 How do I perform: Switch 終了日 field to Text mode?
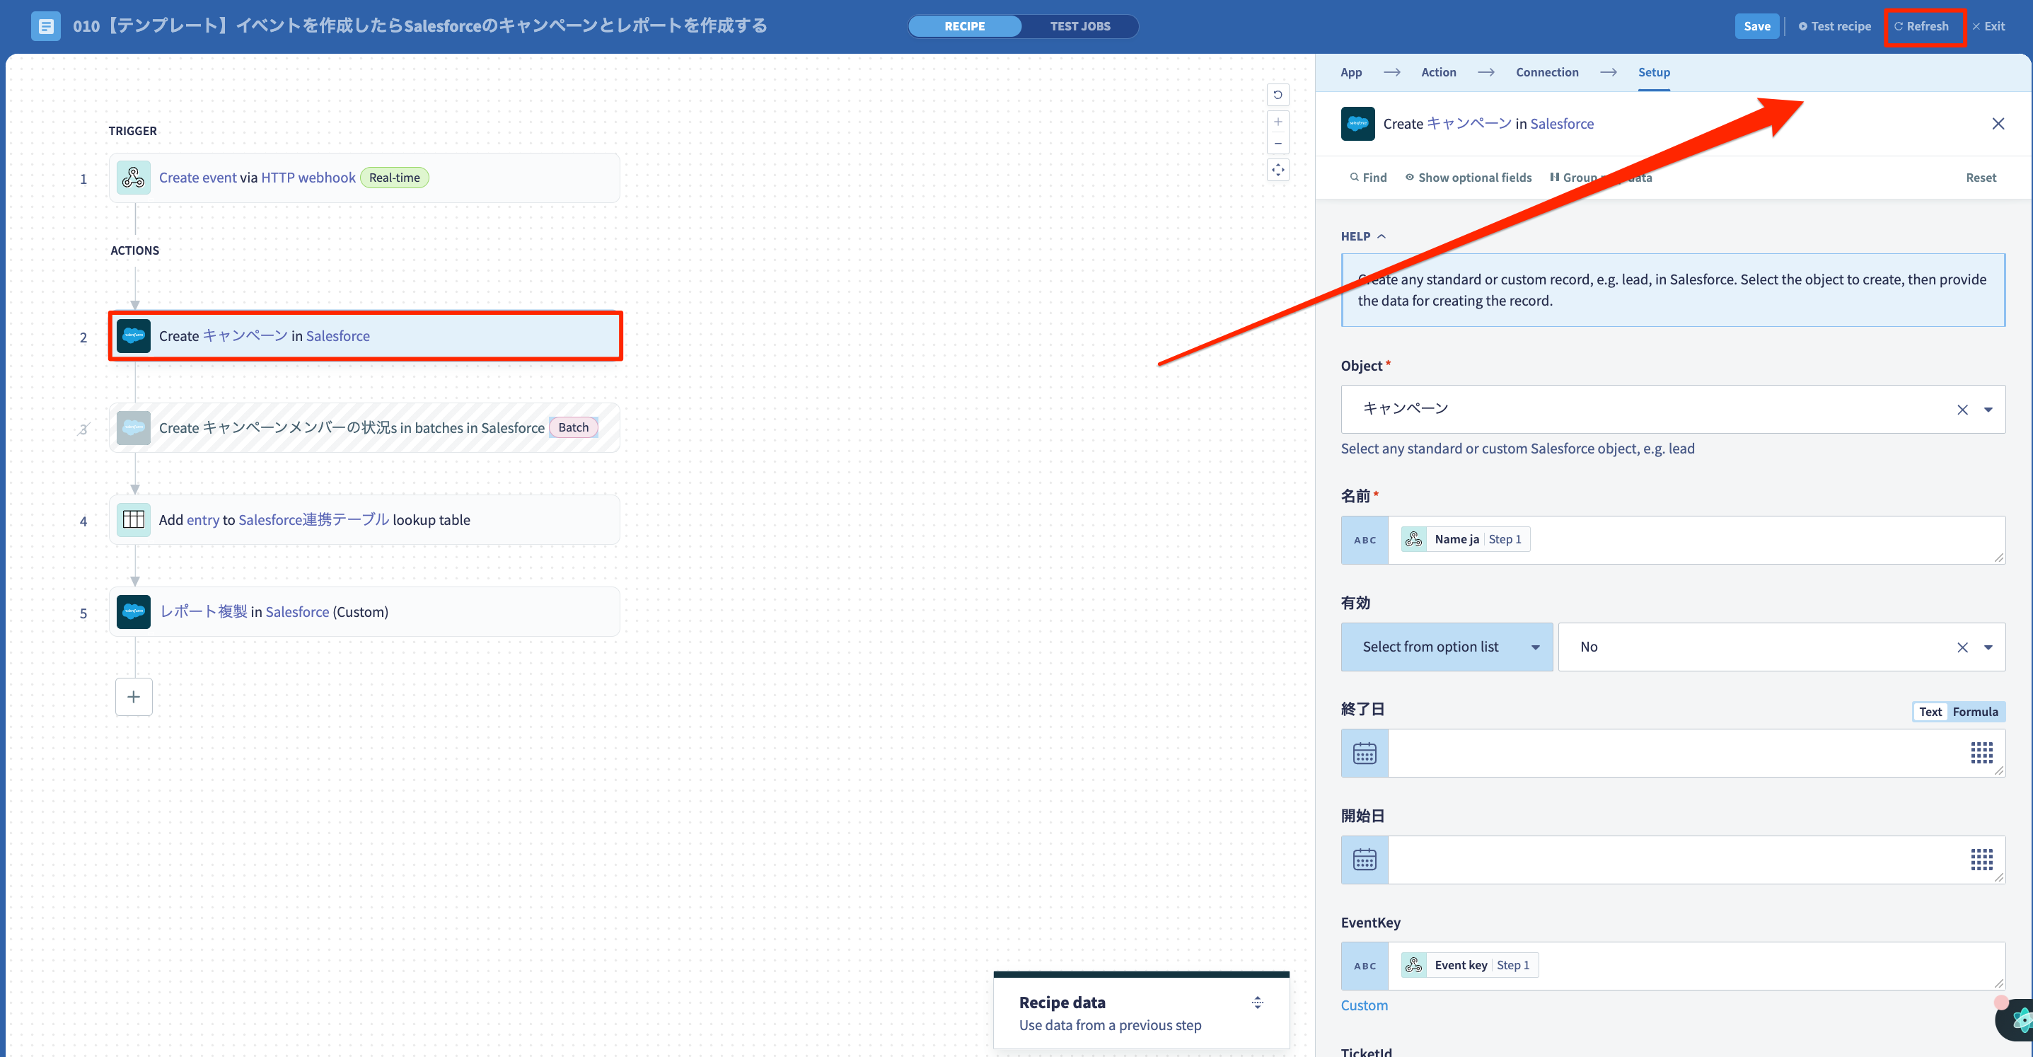tap(1930, 711)
